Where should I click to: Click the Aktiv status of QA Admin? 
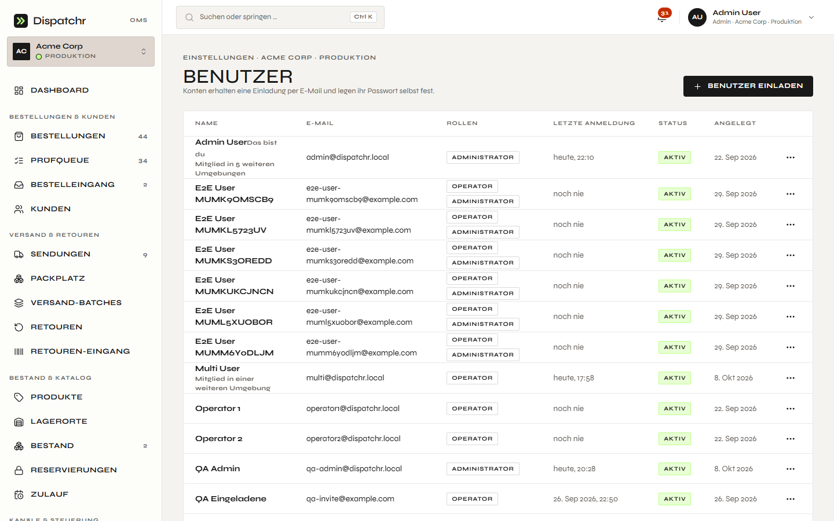pos(675,469)
